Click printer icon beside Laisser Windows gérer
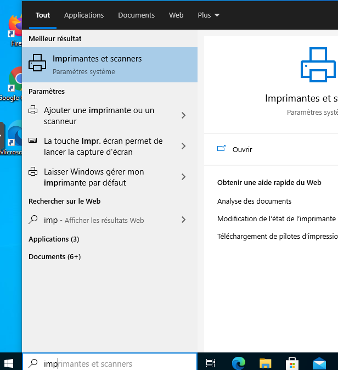338x370 pixels. point(33,171)
